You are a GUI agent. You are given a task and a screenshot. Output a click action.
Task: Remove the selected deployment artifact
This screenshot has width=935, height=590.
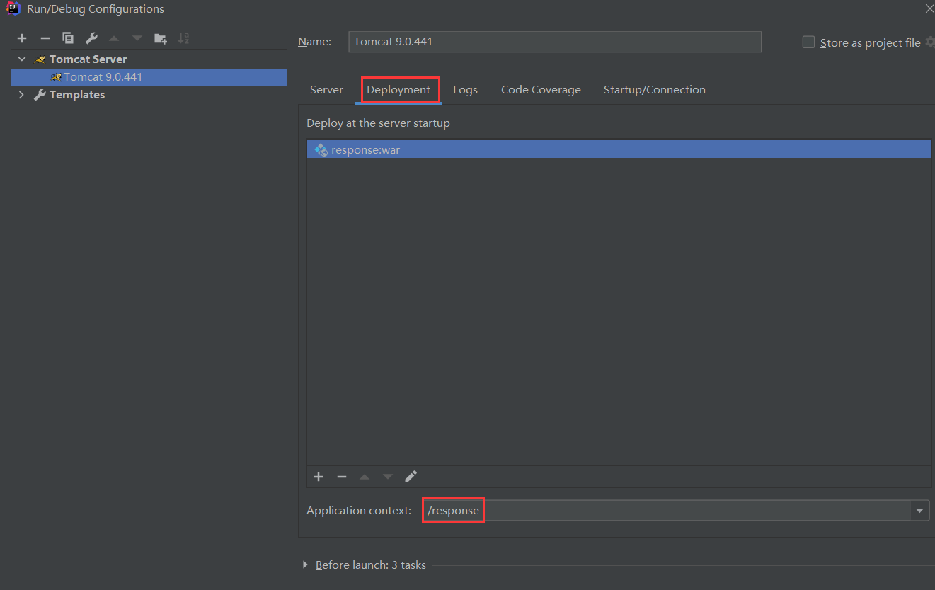342,477
